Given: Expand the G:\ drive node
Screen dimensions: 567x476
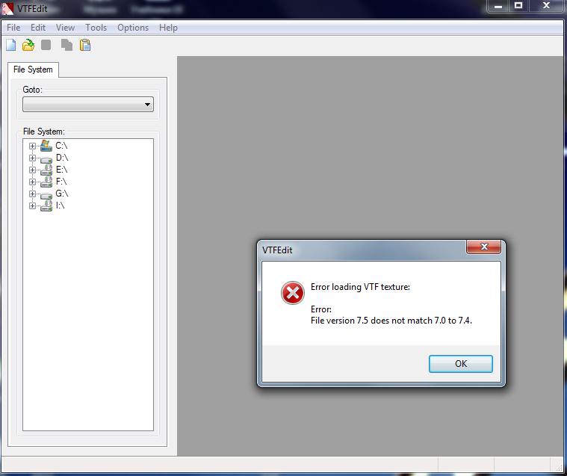Looking at the screenshot, I should 32,194.
